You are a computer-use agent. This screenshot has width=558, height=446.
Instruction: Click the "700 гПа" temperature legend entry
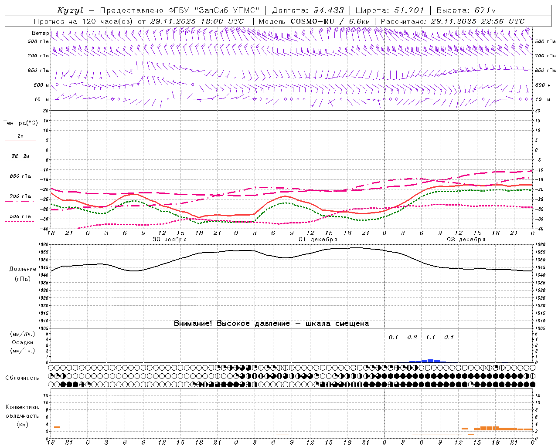[20, 196]
